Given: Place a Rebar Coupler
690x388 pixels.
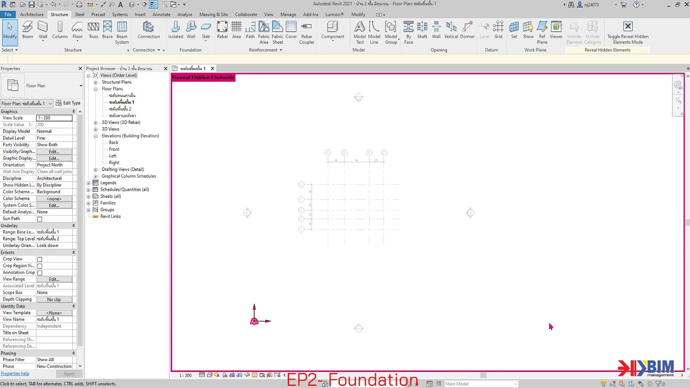Looking at the screenshot, I should (x=307, y=33).
